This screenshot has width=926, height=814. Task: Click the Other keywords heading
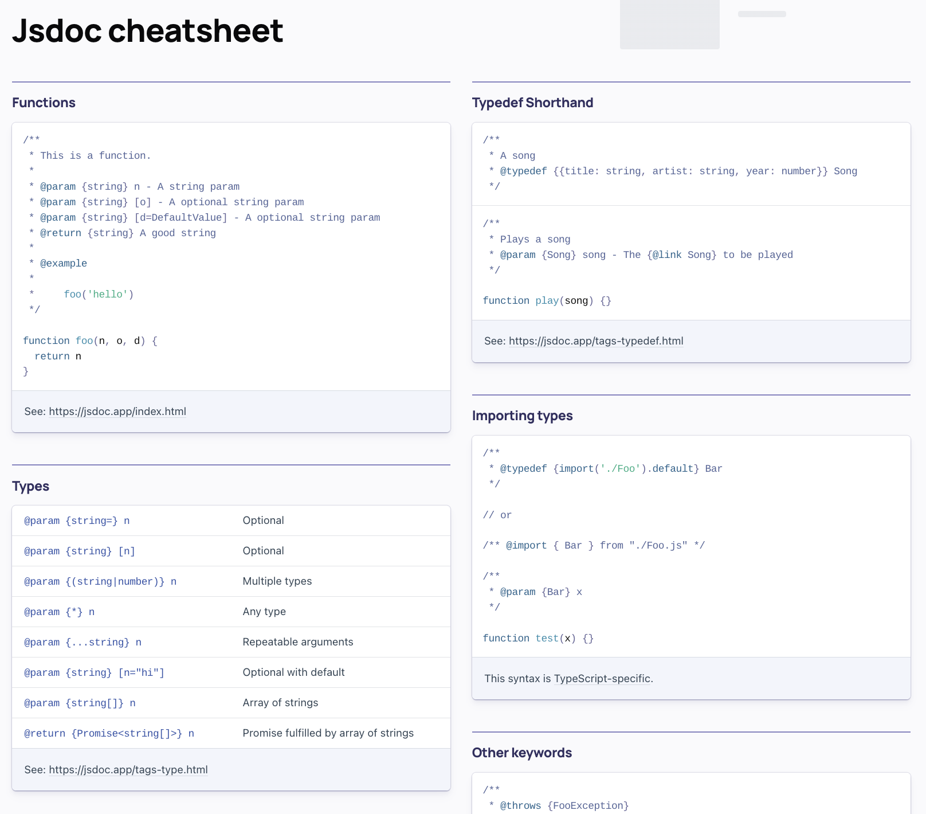pyautogui.click(x=521, y=753)
